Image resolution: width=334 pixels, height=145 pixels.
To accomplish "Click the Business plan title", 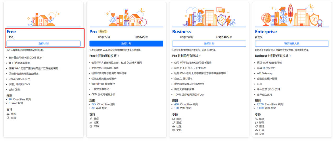I will pyautogui.click(x=181, y=32).
